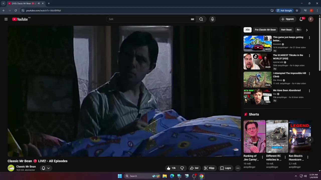The height and width of the screenshot is (180, 321).
Task: Open options for Different RC vehicles short
Action: (x=285, y=157)
